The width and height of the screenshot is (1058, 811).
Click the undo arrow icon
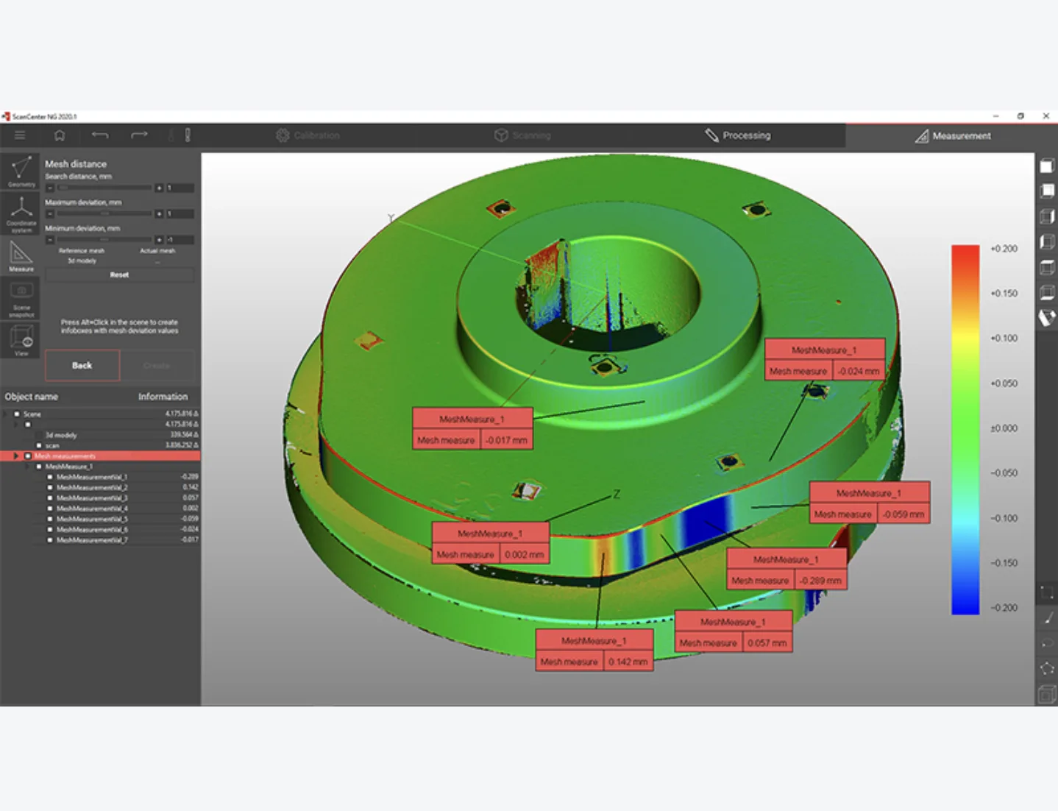pos(100,135)
